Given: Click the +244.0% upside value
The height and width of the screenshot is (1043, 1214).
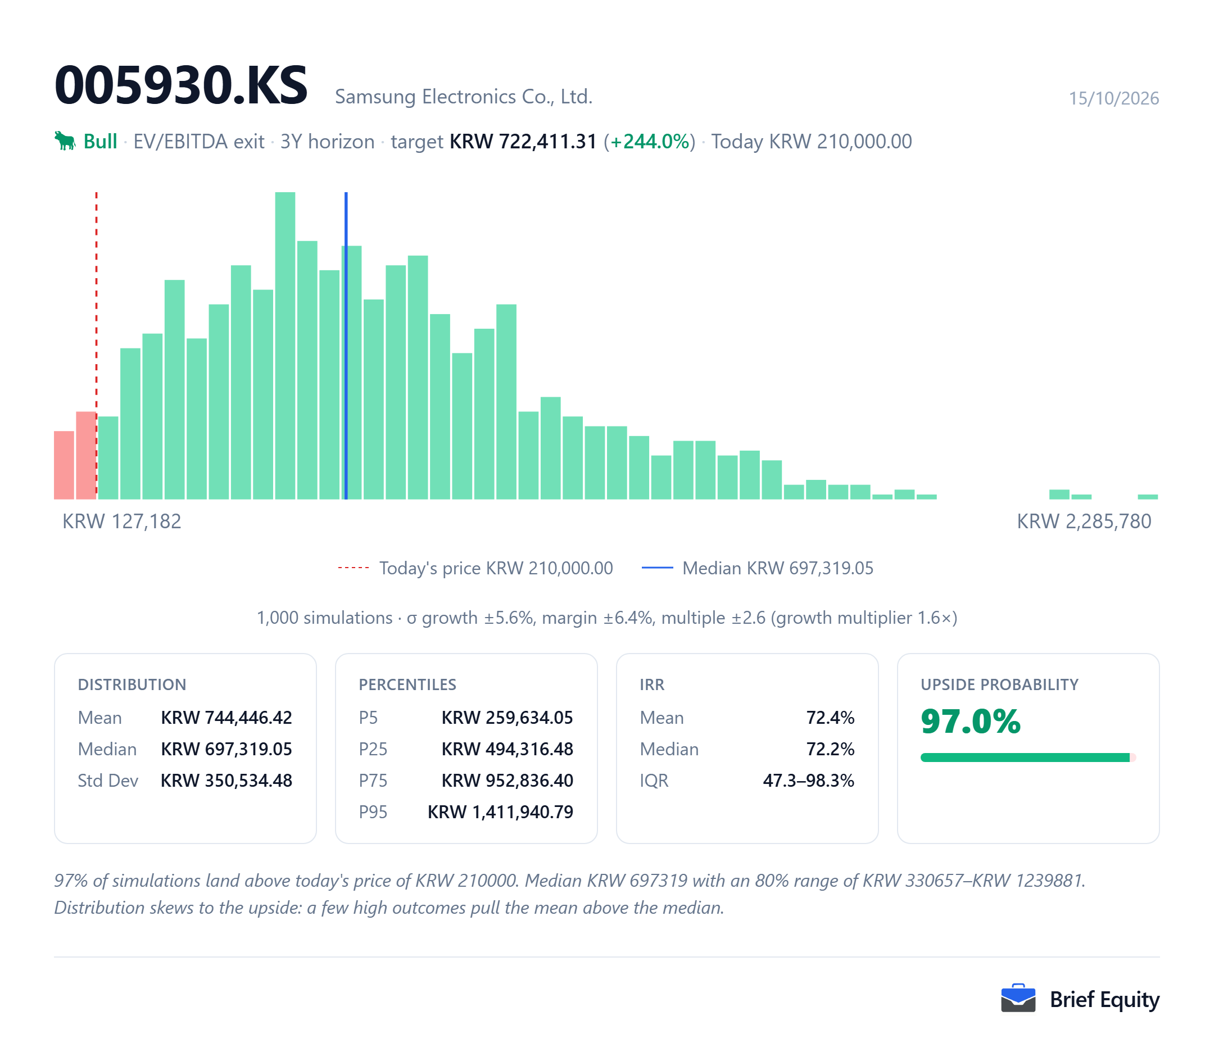Looking at the screenshot, I should click(x=650, y=142).
